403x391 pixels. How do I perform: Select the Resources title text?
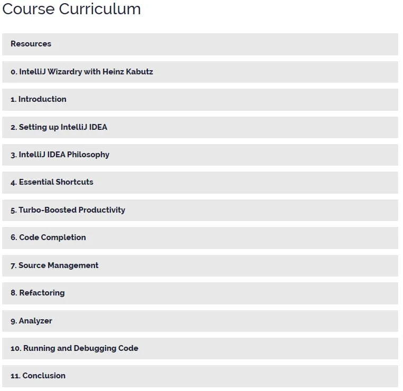click(31, 44)
